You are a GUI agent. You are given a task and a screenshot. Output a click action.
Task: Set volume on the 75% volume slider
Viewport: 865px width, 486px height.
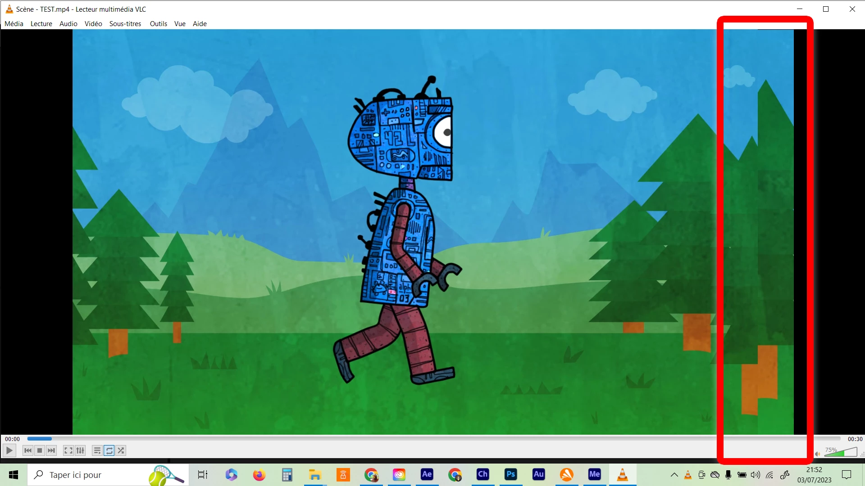tap(841, 452)
